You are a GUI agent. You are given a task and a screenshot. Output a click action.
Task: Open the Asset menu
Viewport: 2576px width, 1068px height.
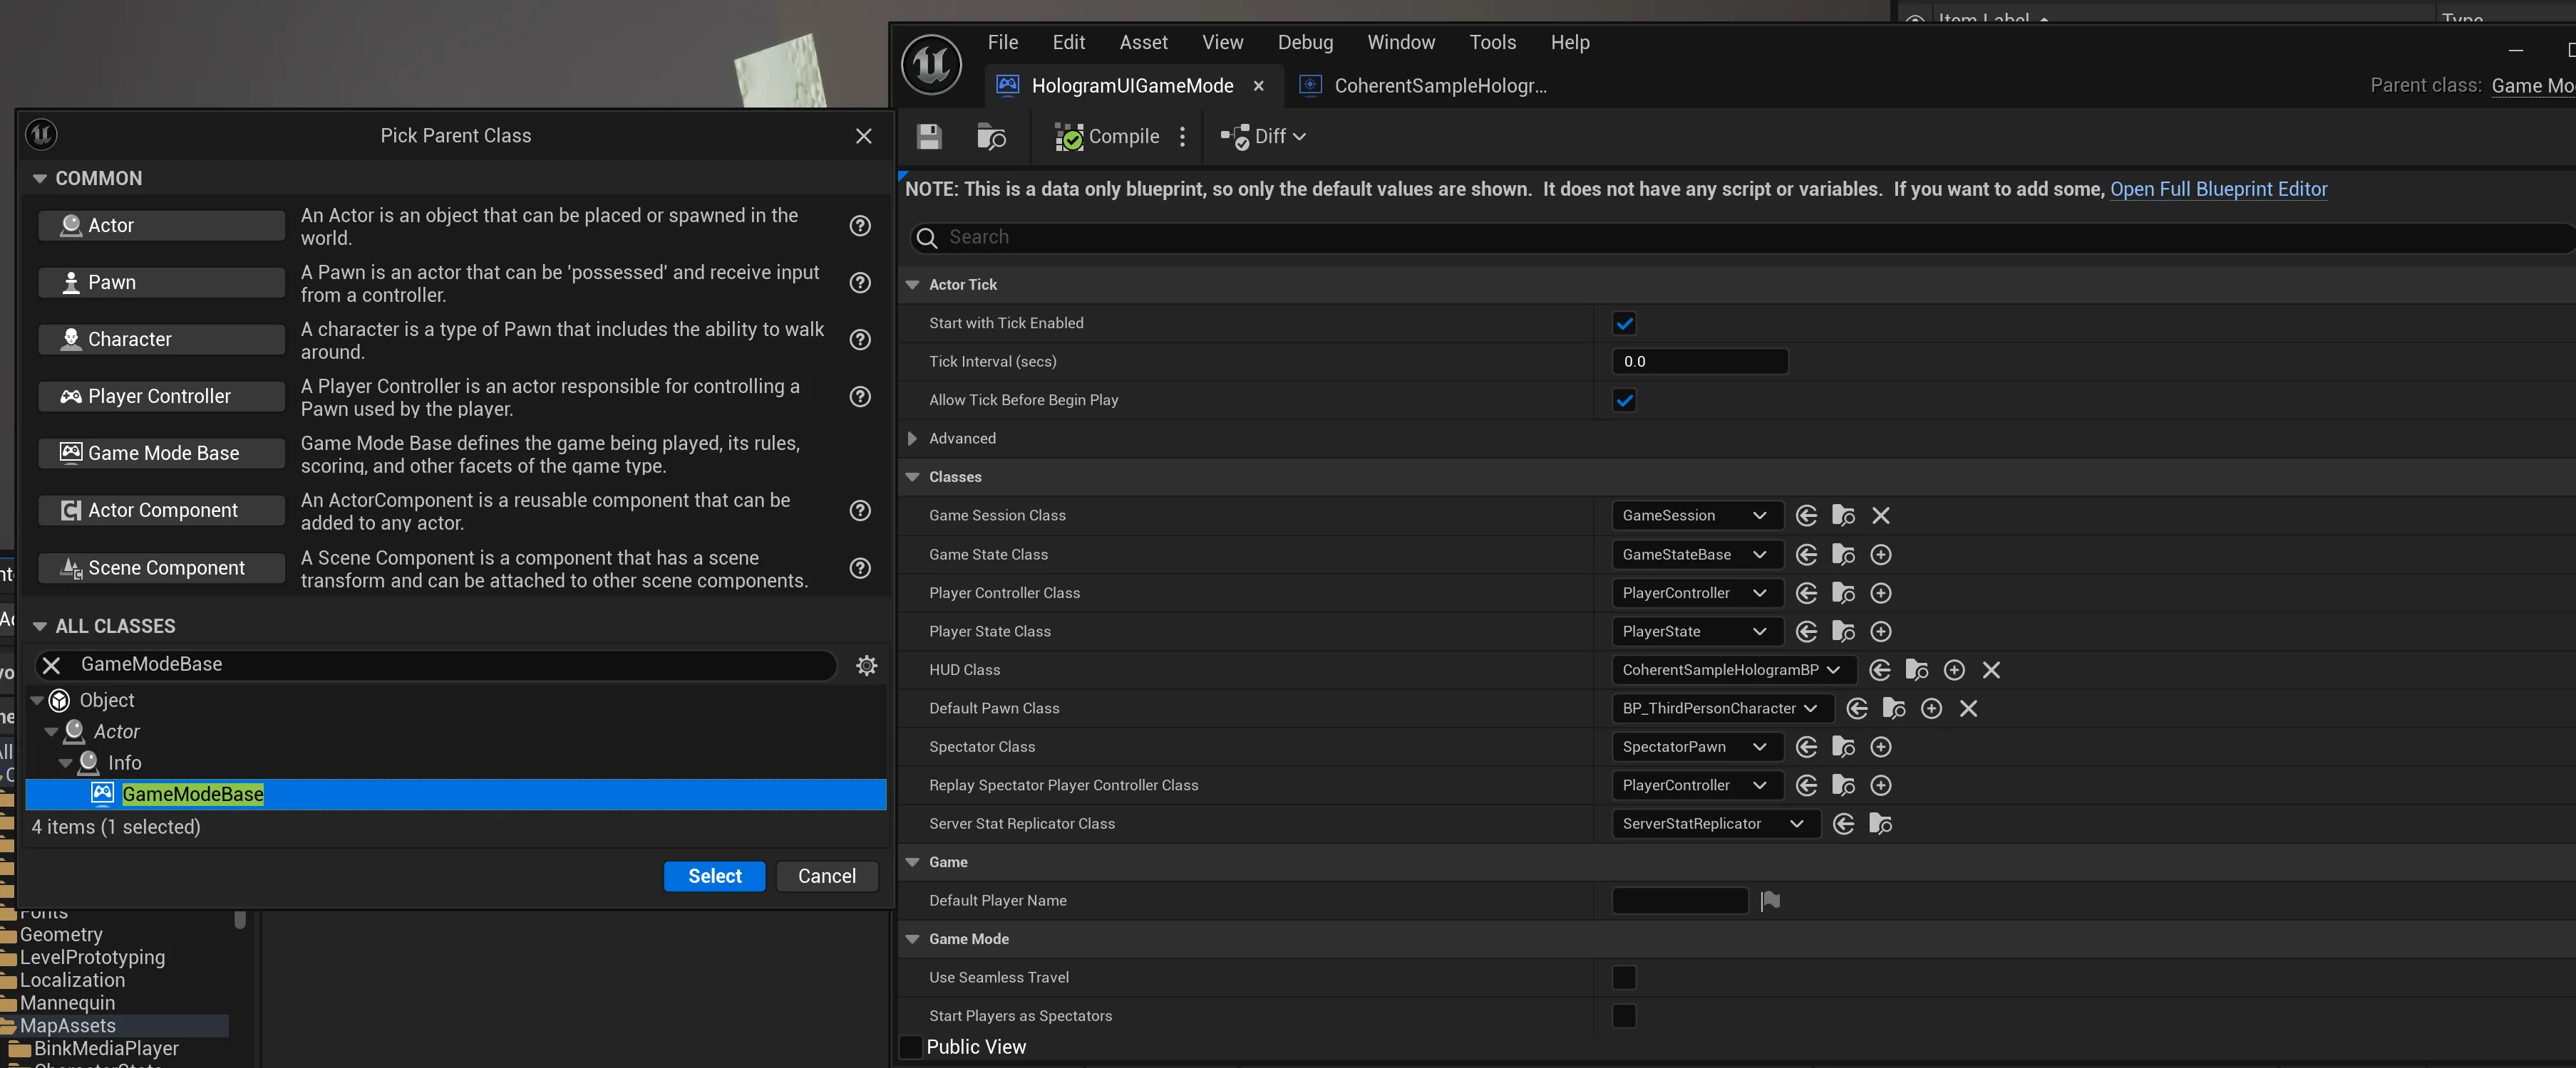[x=1143, y=42]
